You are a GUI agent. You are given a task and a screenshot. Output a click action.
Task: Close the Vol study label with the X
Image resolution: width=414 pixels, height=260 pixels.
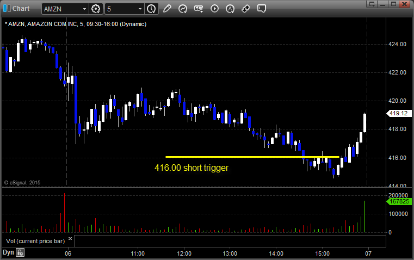(70, 239)
